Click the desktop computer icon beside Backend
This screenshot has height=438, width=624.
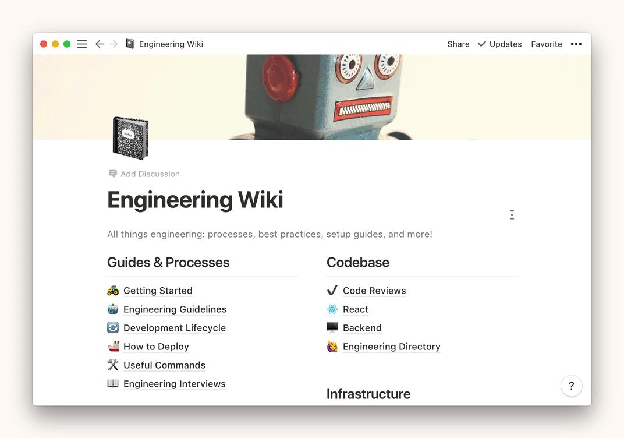tap(332, 327)
